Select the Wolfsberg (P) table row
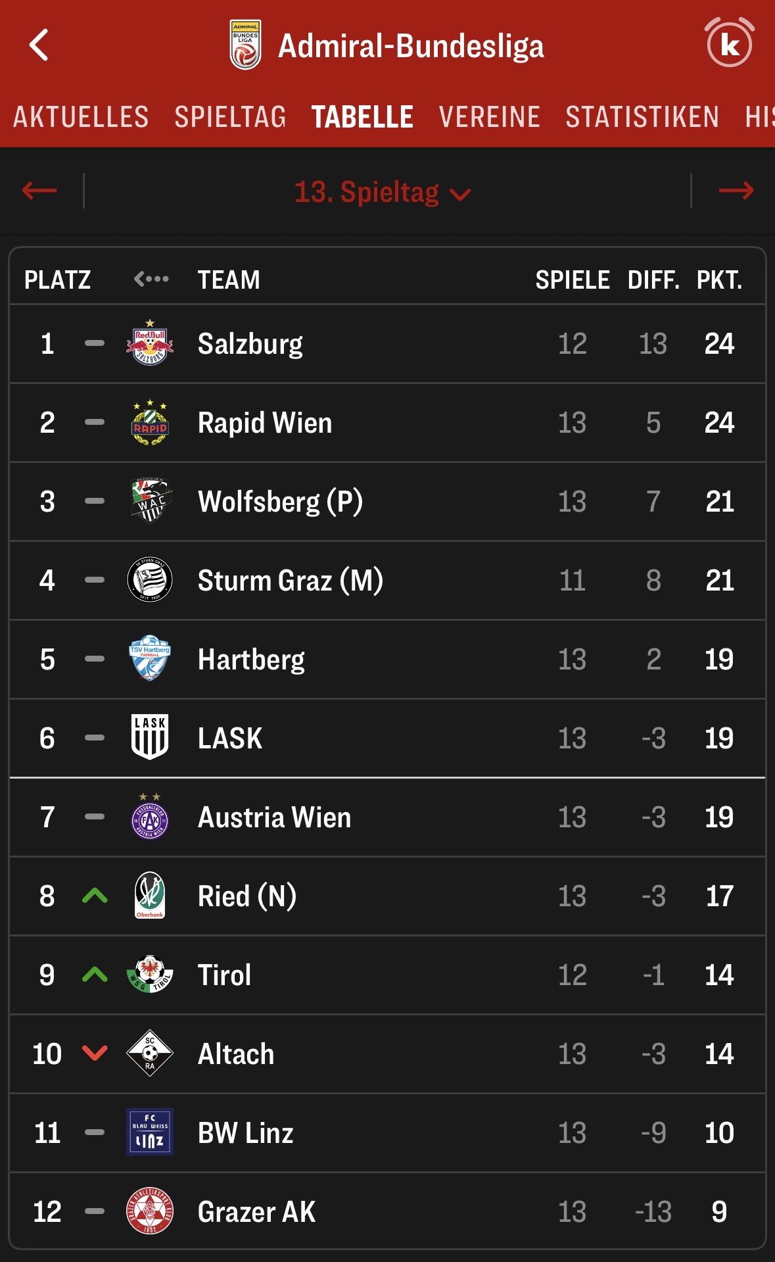 coord(387,502)
